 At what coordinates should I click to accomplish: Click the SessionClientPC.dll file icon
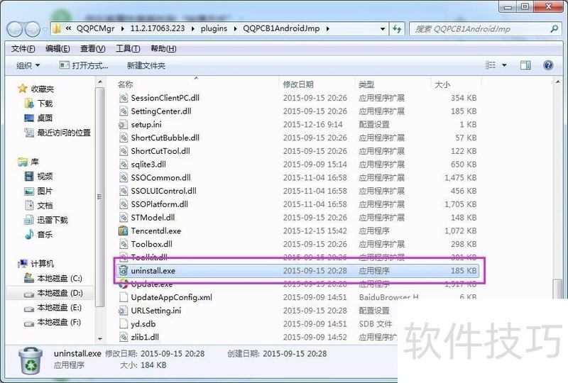124,98
